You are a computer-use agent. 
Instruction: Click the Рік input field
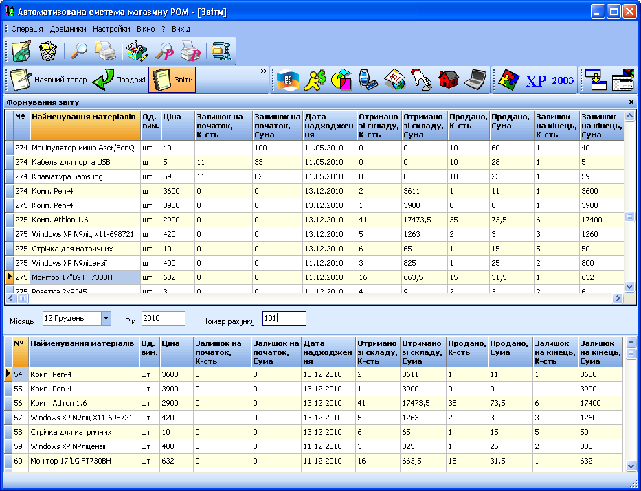[x=164, y=318]
